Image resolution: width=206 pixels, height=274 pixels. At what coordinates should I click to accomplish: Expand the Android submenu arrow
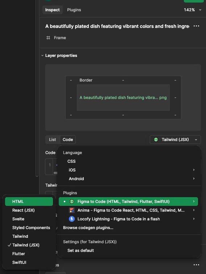pyautogui.click(x=194, y=178)
